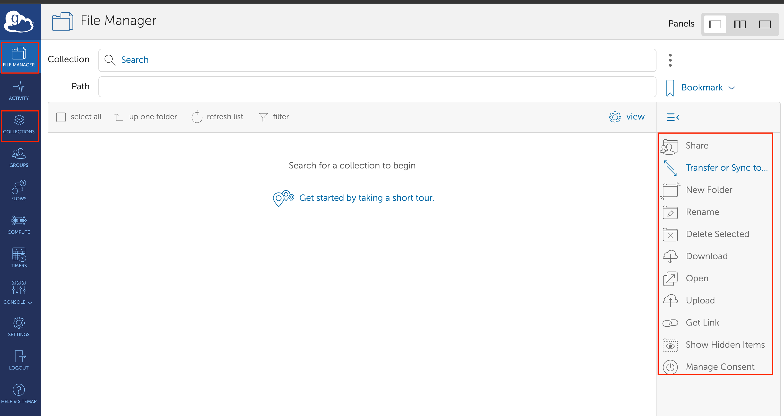Go to the Groups page icon
784x416 pixels.
19,154
